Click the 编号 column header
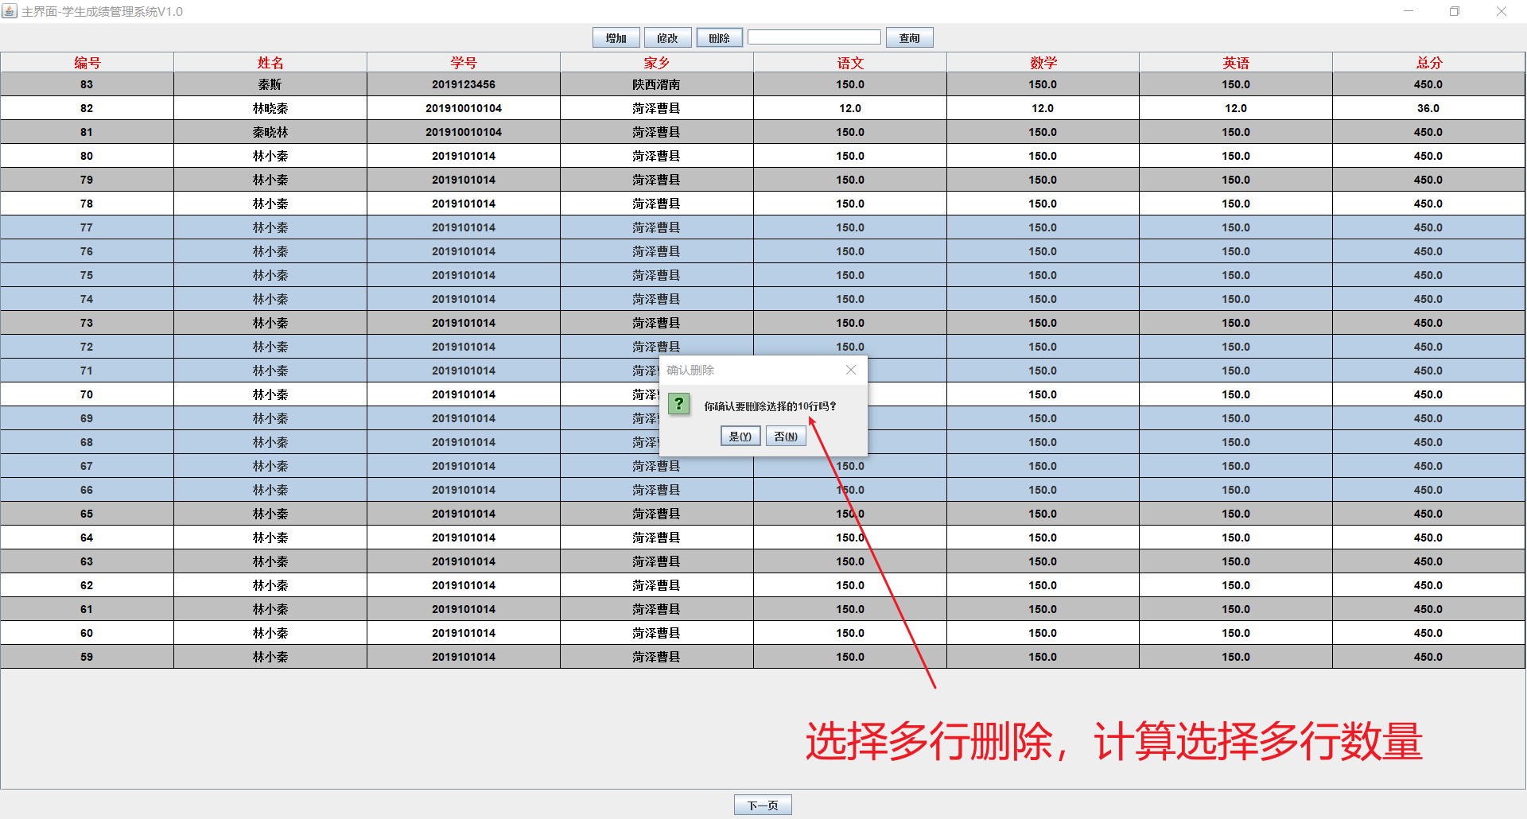 pyautogui.click(x=87, y=63)
